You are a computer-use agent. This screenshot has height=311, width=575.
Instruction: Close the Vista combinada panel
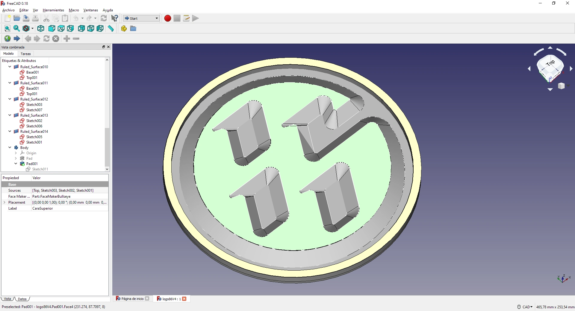[x=108, y=47]
